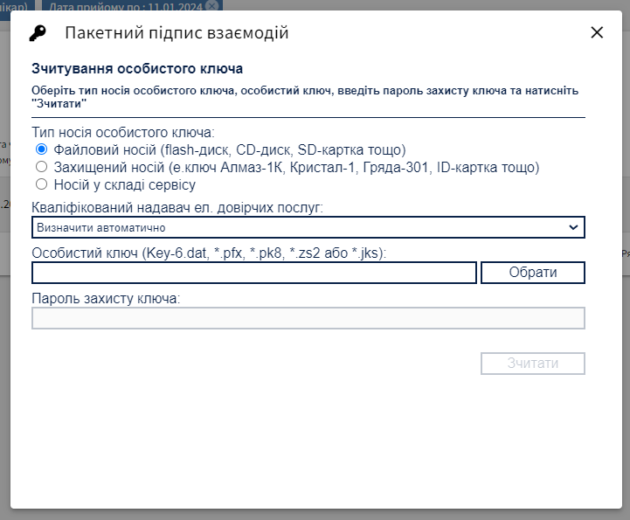Click the Пароль захисту ключа label
The image size is (630, 520).
pos(106,299)
